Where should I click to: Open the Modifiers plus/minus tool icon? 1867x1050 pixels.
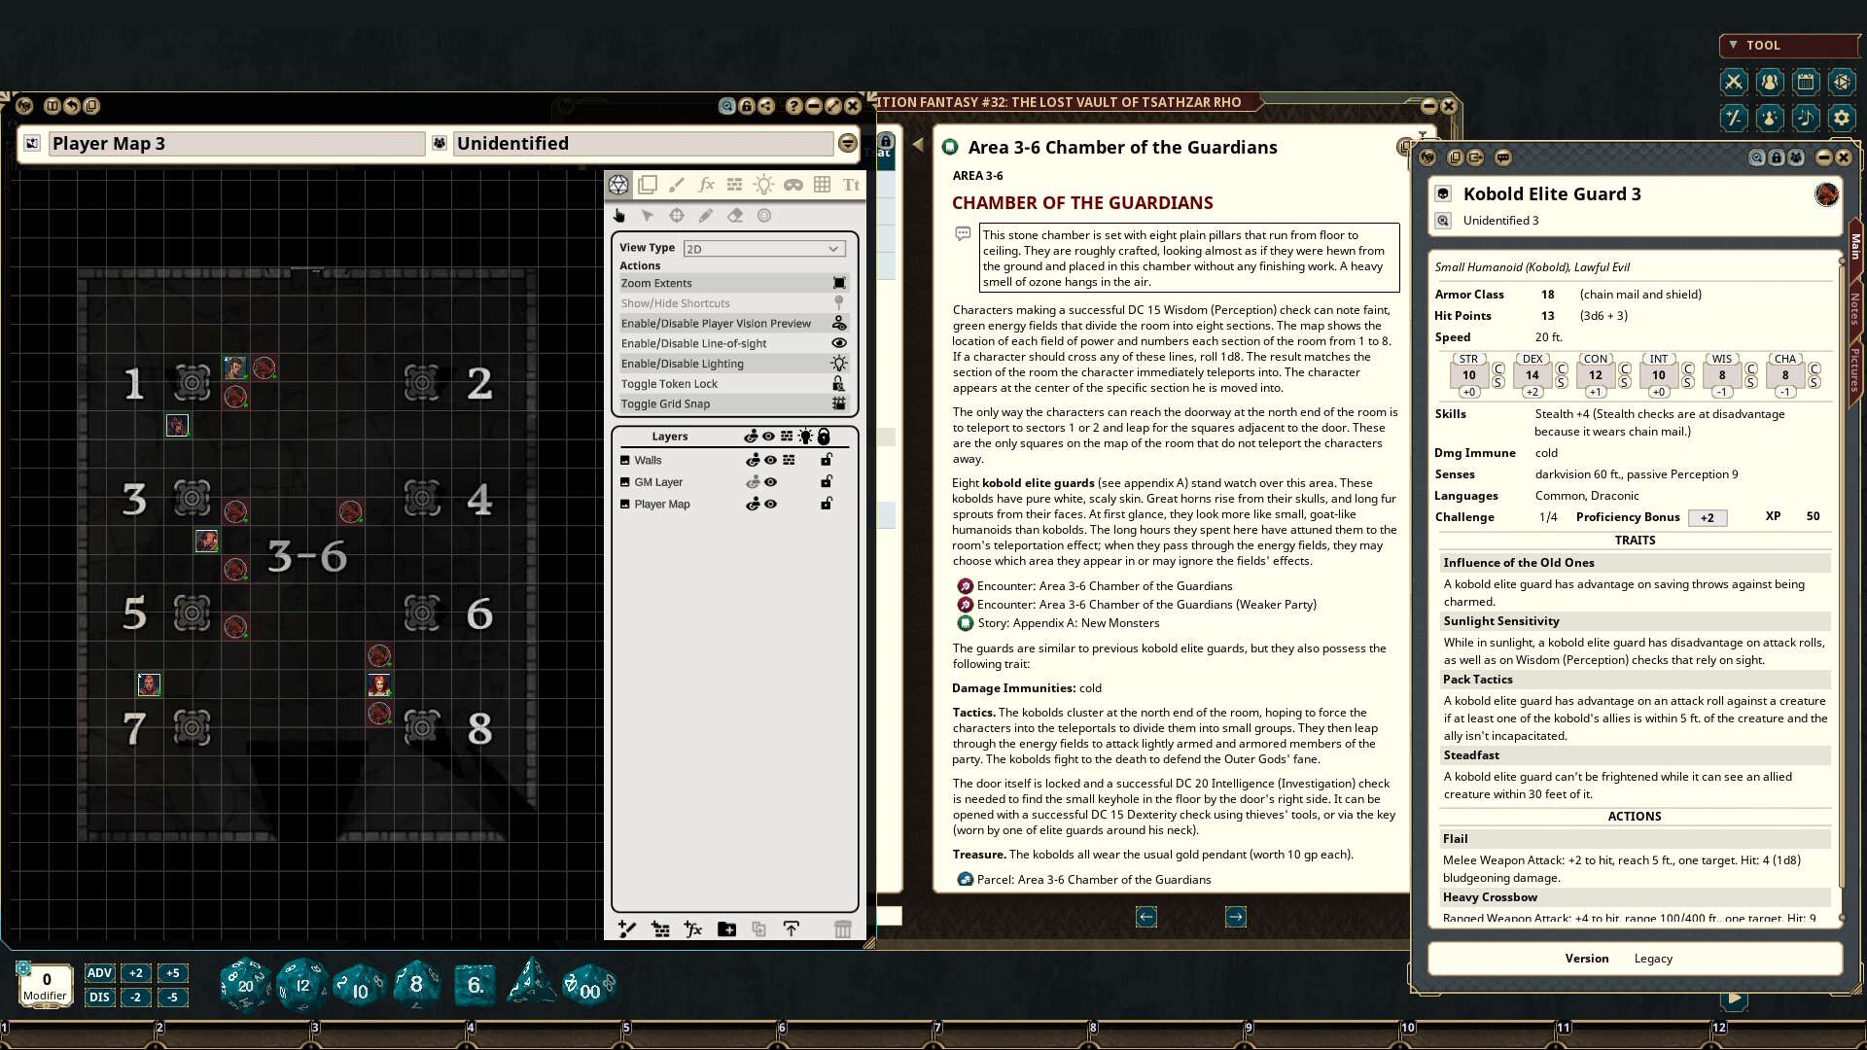click(1734, 119)
